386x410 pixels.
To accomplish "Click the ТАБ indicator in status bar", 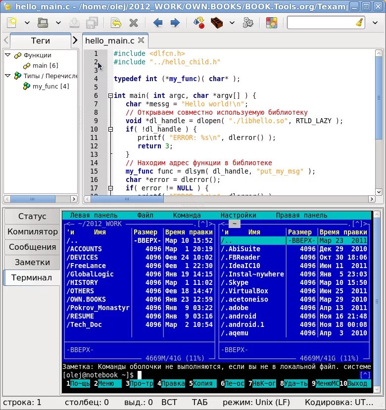I will tap(199, 402).
